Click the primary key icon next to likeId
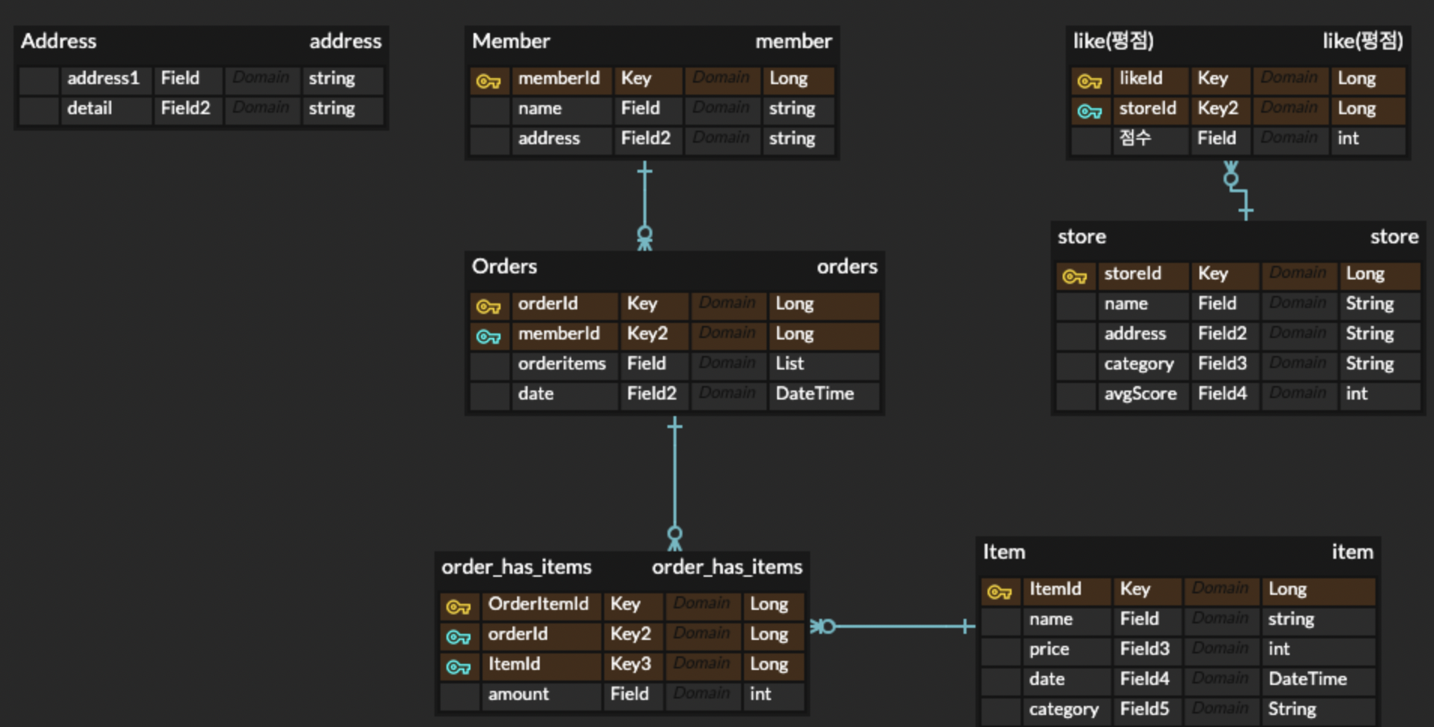This screenshot has width=1434, height=727. coord(1089,80)
